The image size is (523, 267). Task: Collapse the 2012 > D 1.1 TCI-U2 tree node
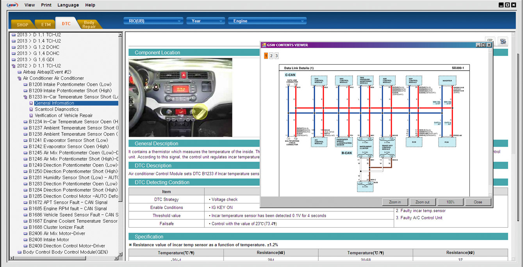pos(14,66)
